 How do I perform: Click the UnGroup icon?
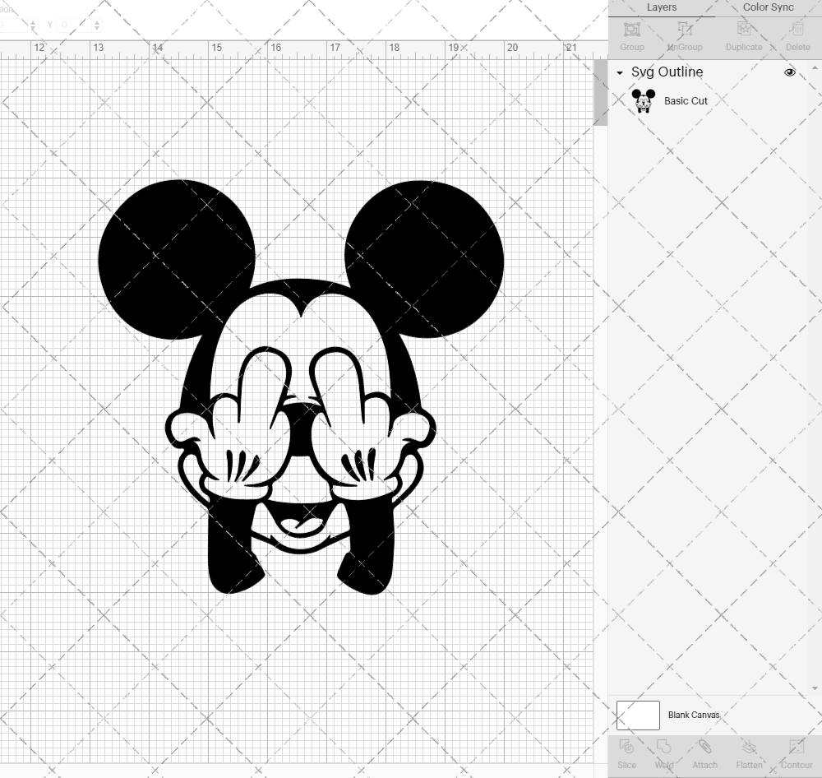684,29
